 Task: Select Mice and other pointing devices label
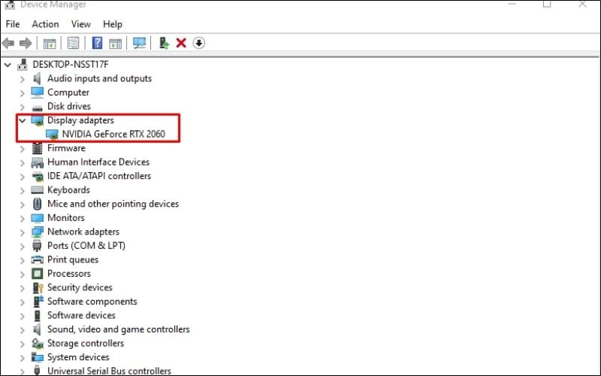[x=113, y=204]
